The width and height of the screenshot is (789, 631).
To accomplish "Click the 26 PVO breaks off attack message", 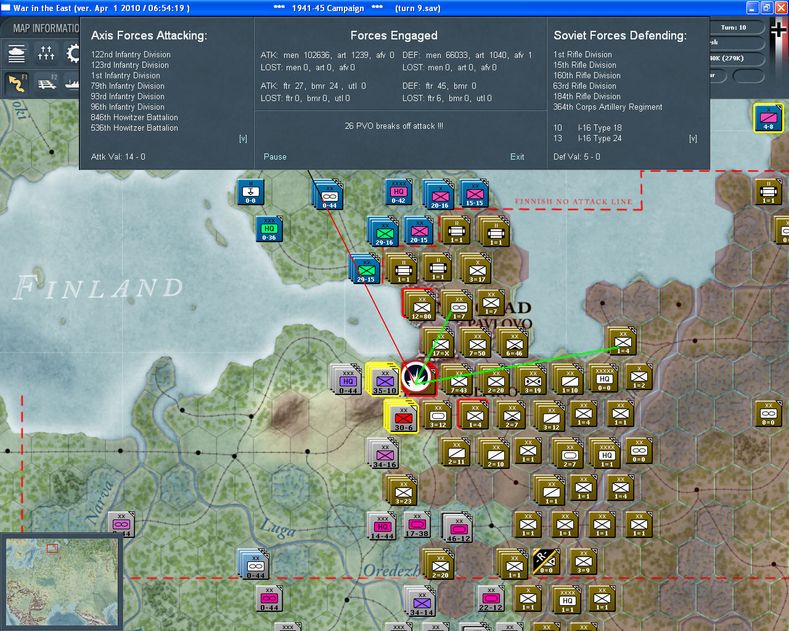I will [394, 126].
